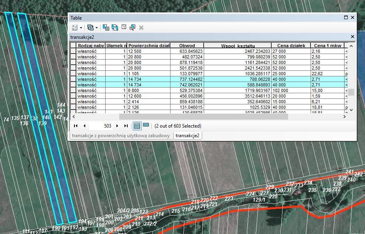Maximize the Table window
Image resolution: width=365 pixels, height=234 pixels.
(x=346, y=18)
